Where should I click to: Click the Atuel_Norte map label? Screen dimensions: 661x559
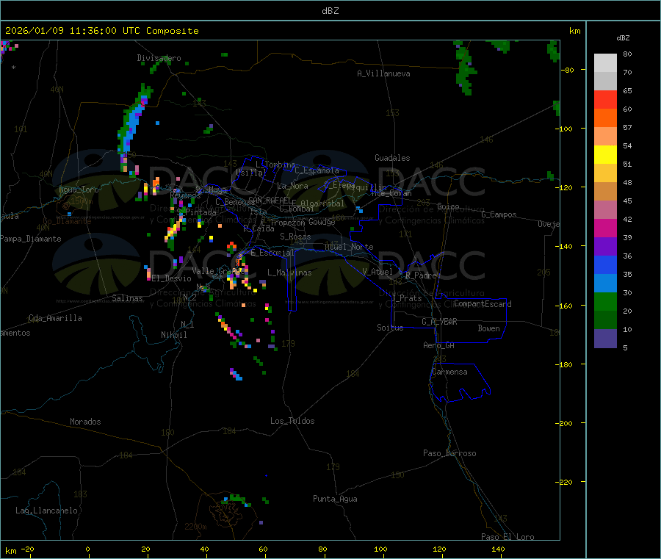(349, 247)
